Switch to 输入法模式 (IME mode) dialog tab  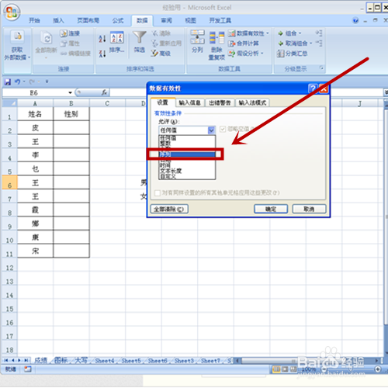point(252,103)
